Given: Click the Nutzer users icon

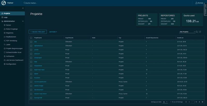Looking at the screenshot, I should [x=5, y=25].
